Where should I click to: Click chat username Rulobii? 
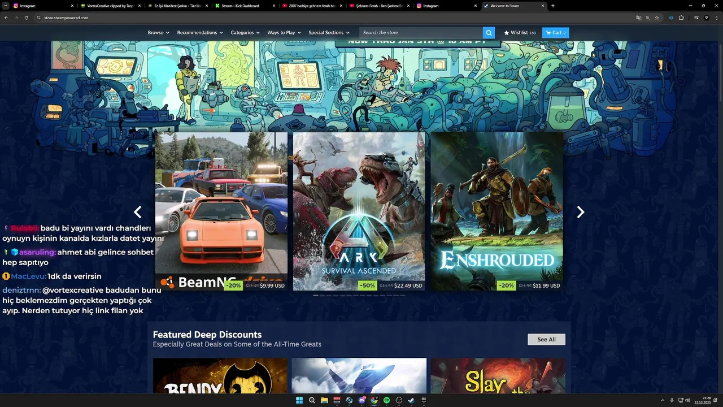click(25, 228)
